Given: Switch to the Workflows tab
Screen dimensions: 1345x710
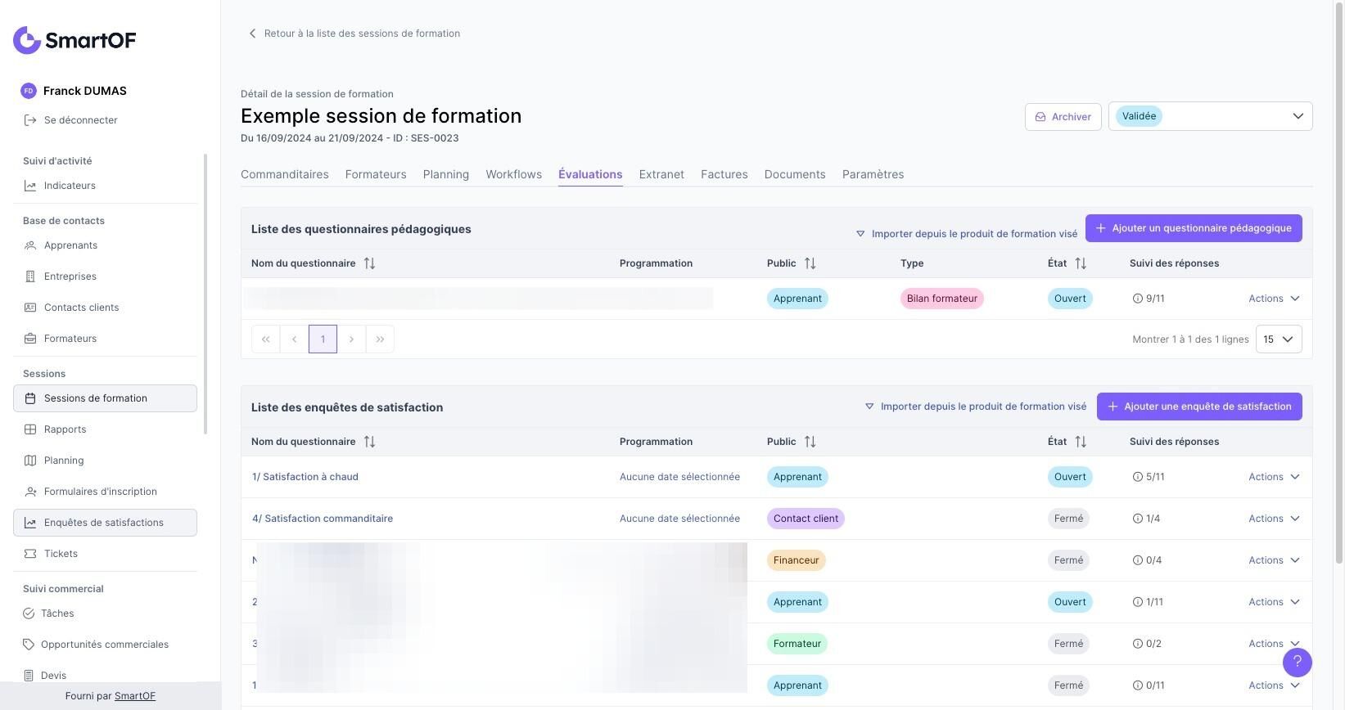Looking at the screenshot, I should click(514, 174).
